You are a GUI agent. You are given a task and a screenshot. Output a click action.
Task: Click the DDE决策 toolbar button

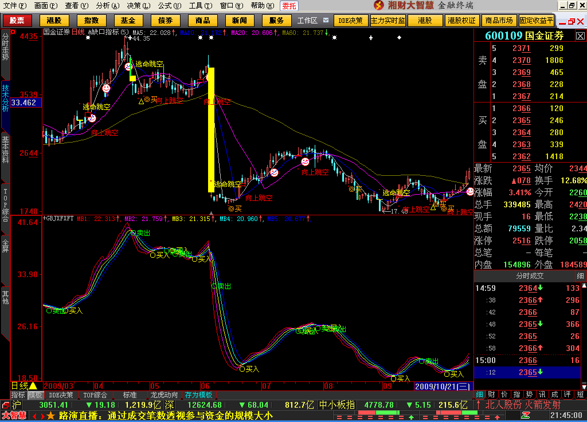click(x=350, y=21)
